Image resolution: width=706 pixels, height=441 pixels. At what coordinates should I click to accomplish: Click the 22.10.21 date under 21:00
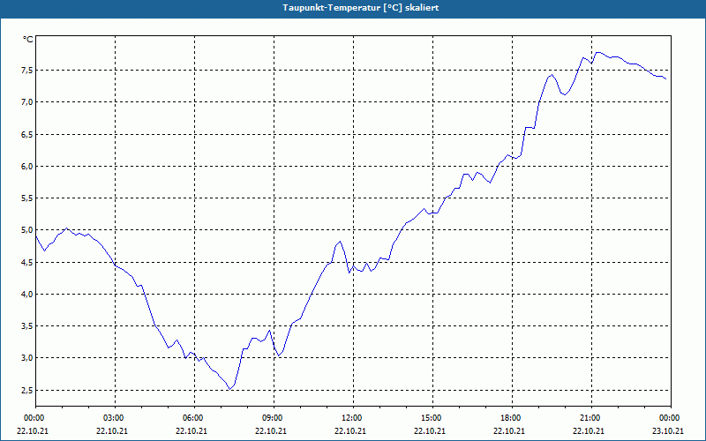point(589,430)
